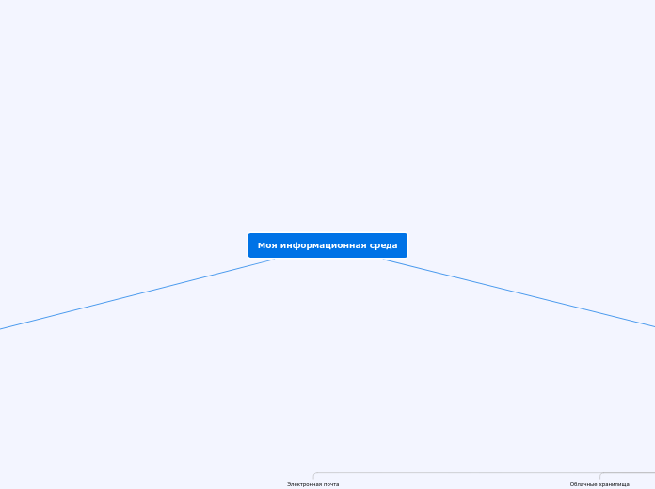Click where the right branch leaves the central node
The height and width of the screenshot is (489, 655).
pos(385,260)
